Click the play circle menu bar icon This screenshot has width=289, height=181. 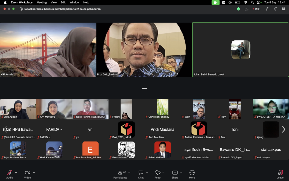point(230,2)
